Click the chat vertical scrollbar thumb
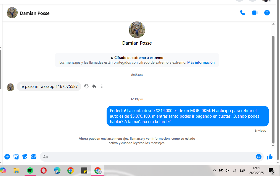This screenshot has height=176, width=280. (273, 90)
